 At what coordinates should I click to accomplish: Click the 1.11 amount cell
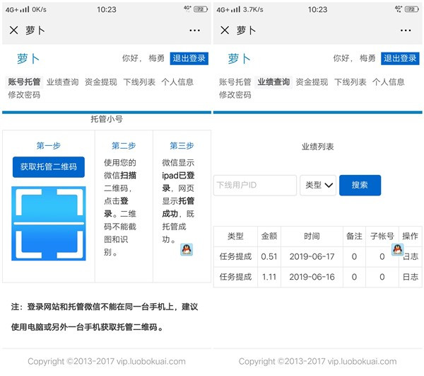(269, 277)
